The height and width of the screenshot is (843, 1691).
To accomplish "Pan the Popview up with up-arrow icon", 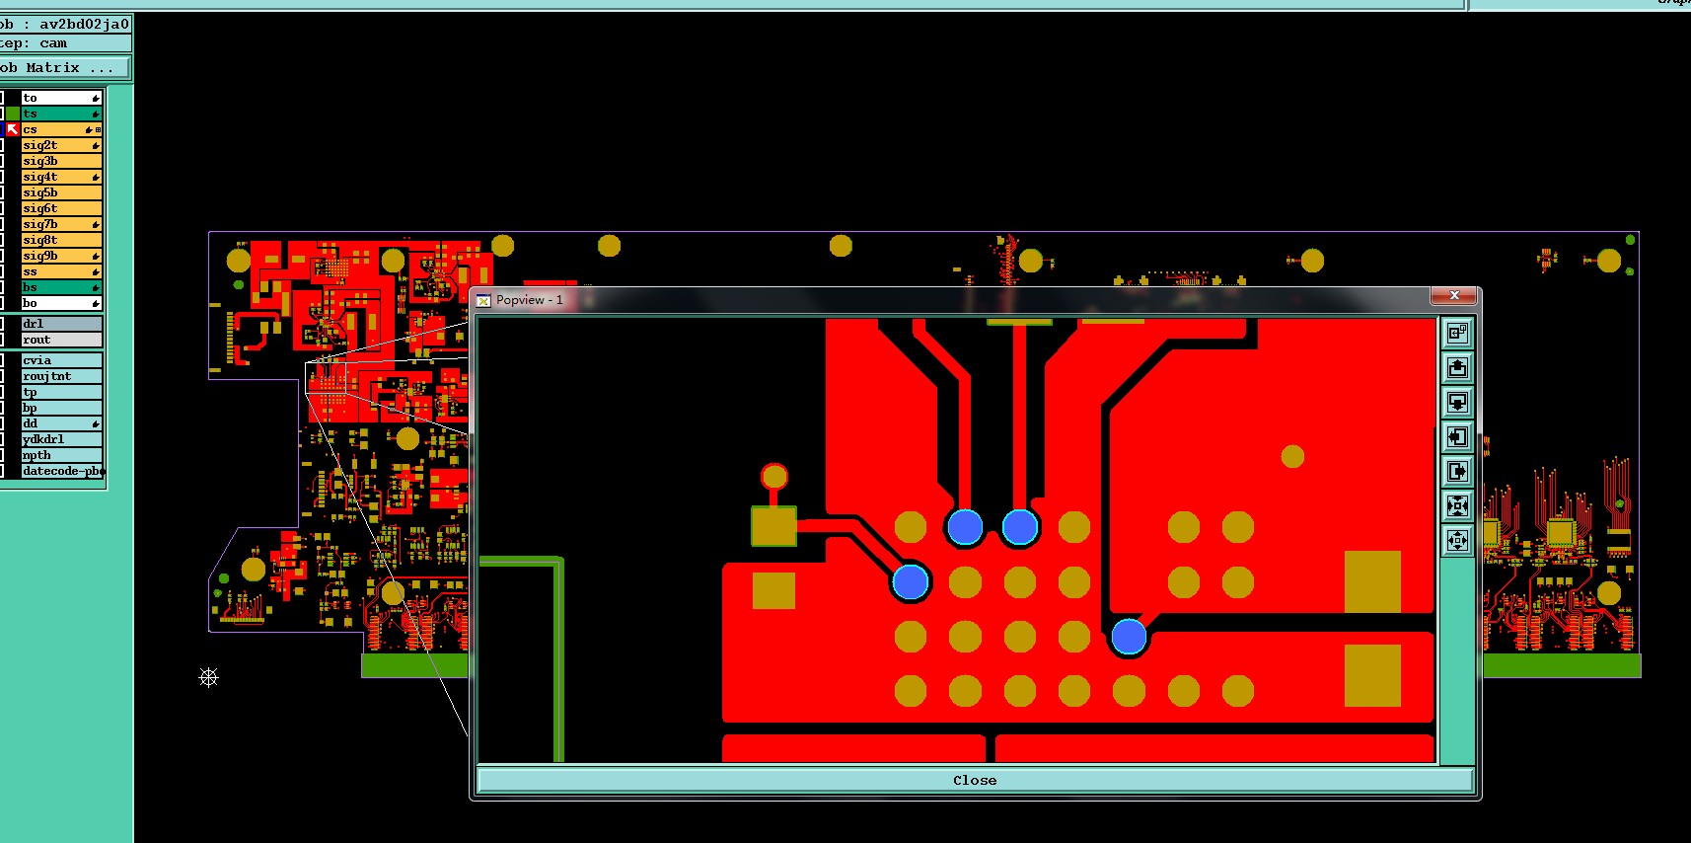I will tap(1458, 368).
